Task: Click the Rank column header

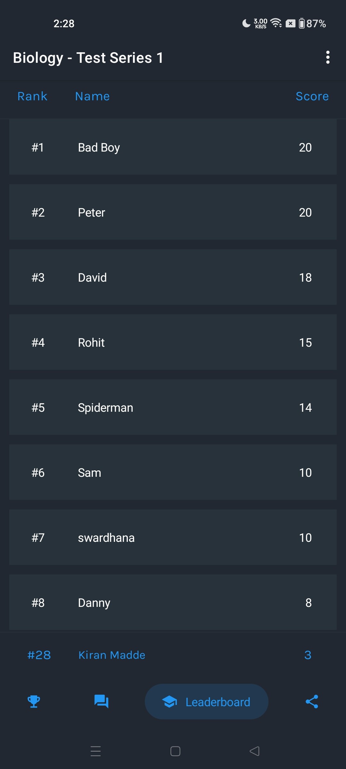Action: 32,96
